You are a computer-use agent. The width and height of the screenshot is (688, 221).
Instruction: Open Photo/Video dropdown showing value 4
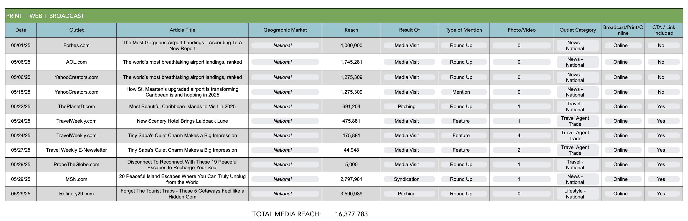tap(521, 135)
